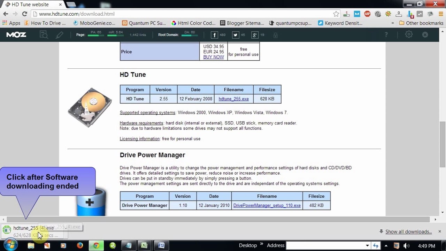Click the URL address bar

tap(185, 14)
